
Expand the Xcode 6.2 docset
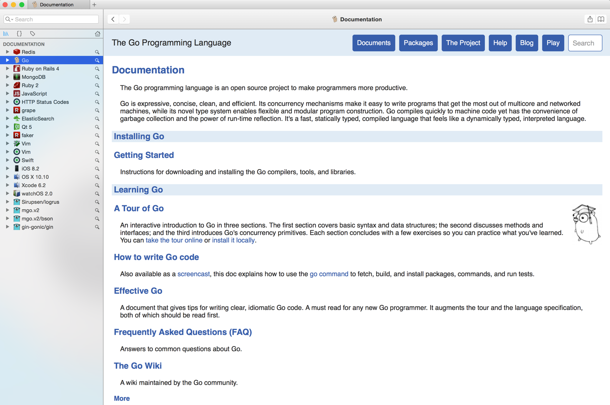8,185
